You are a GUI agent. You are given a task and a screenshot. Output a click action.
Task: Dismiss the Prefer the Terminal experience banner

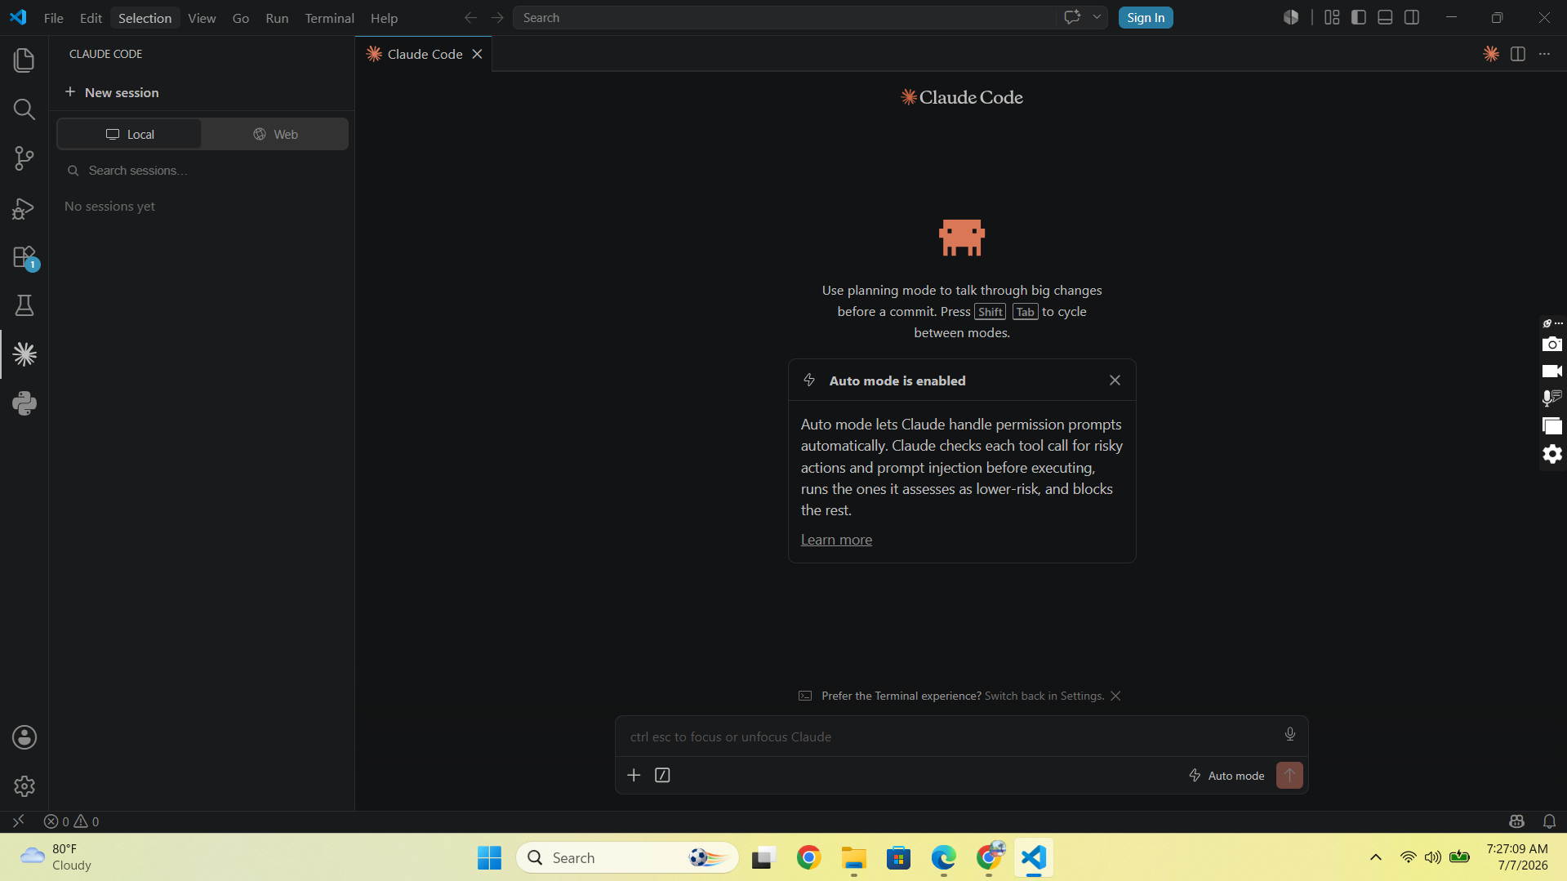click(x=1115, y=696)
